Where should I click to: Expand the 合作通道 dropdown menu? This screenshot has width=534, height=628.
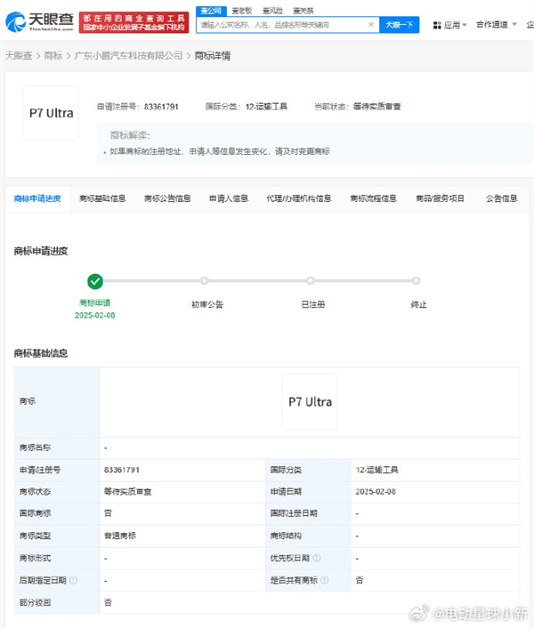(496, 26)
